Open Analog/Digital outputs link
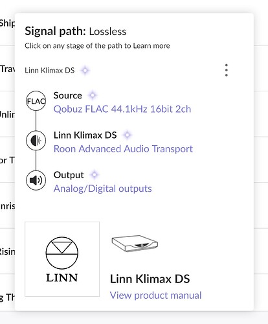 [103, 189]
